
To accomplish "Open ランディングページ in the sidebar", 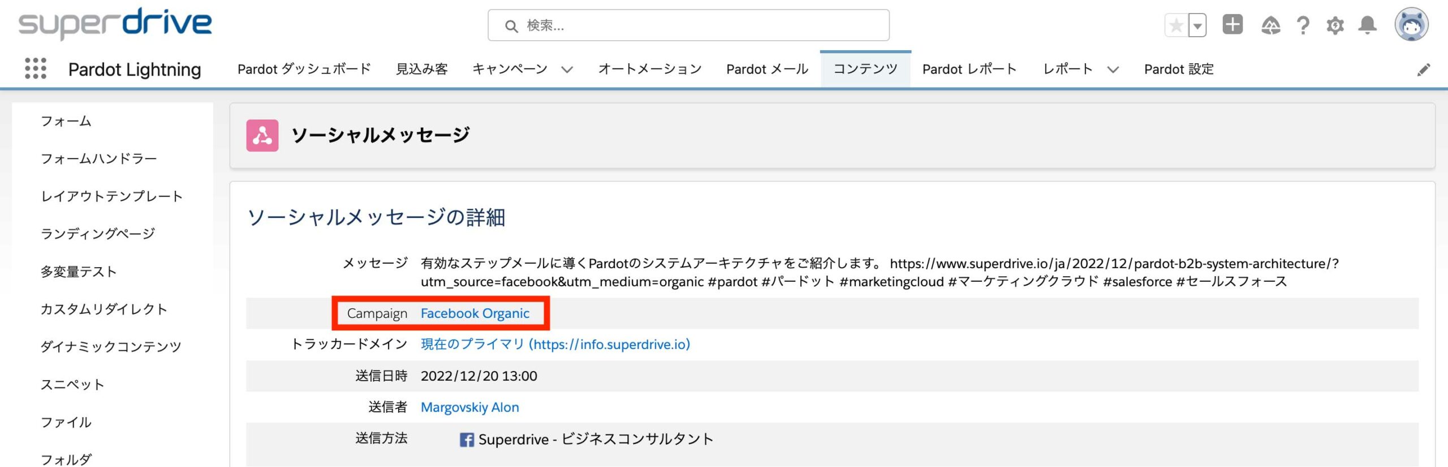I will (98, 234).
